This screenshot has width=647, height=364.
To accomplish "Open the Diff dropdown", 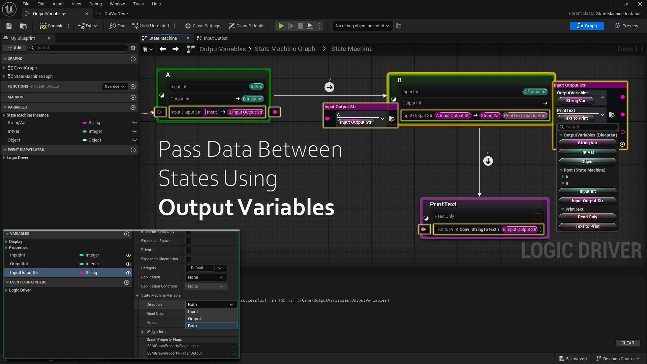I will pos(87,26).
